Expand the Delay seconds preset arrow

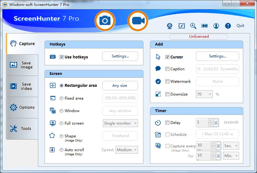pos(216,123)
